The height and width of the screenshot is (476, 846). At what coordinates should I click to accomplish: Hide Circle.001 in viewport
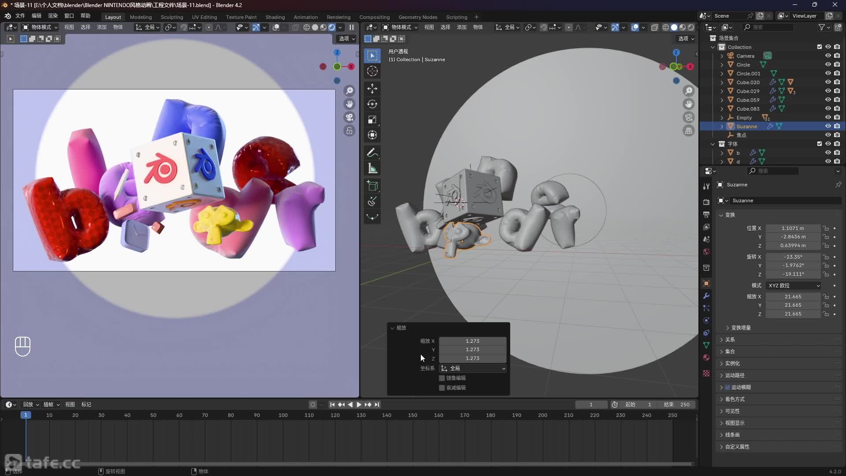coord(828,73)
